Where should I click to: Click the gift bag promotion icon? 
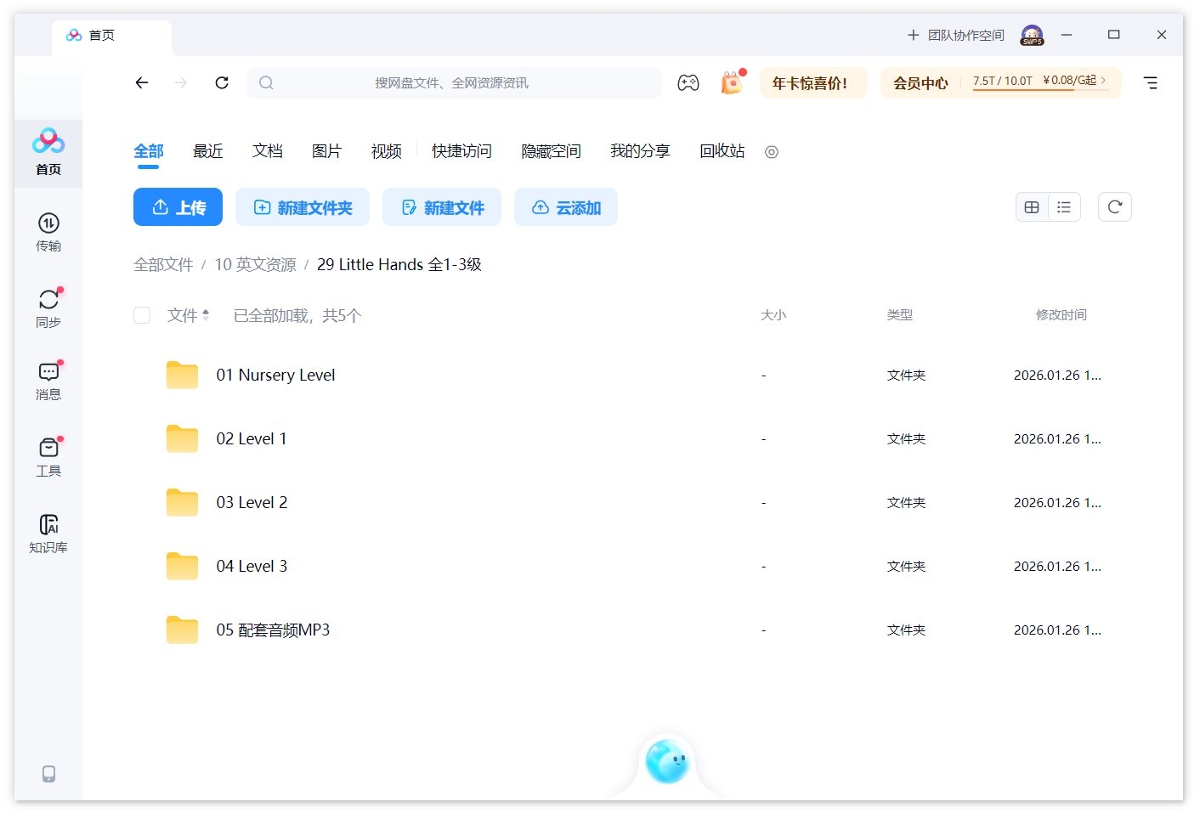(x=731, y=82)
